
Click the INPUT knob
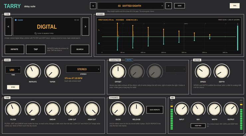(182, 109)
